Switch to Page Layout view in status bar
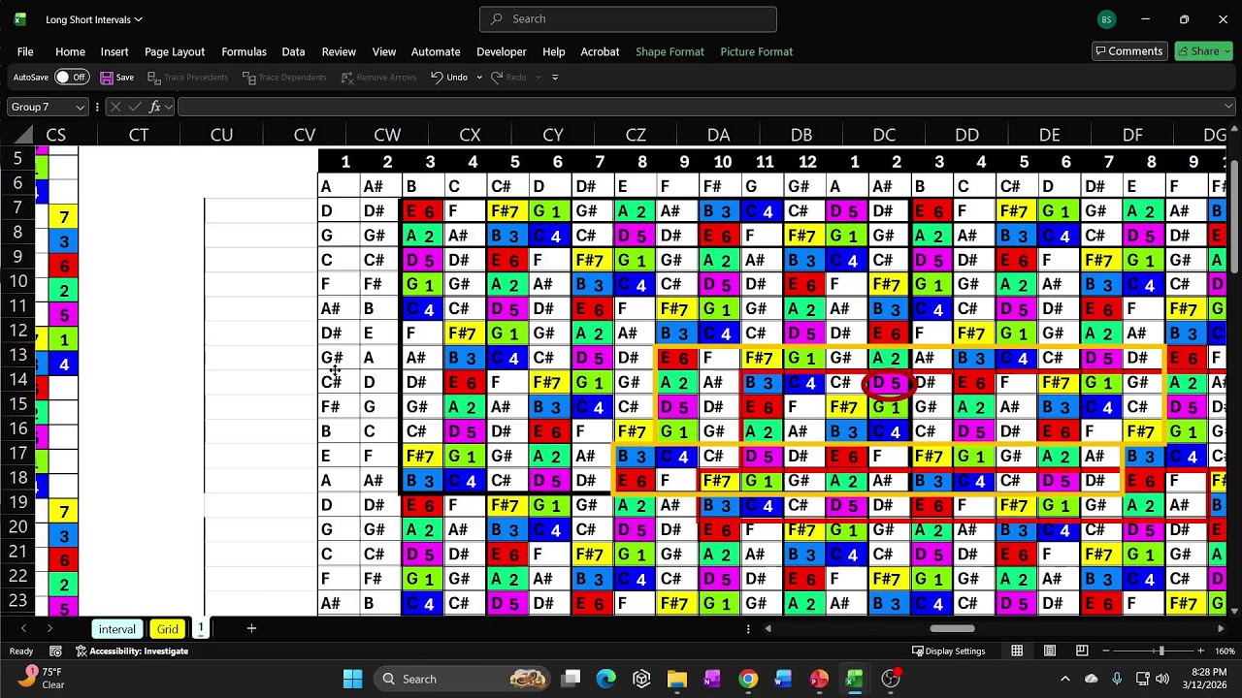1242x698 pixels. point(1050,651)
